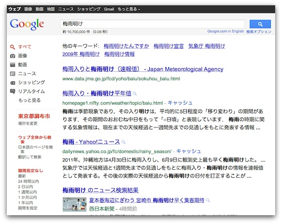Select related keyword 梅雨明け宣言

pos(168,46)
